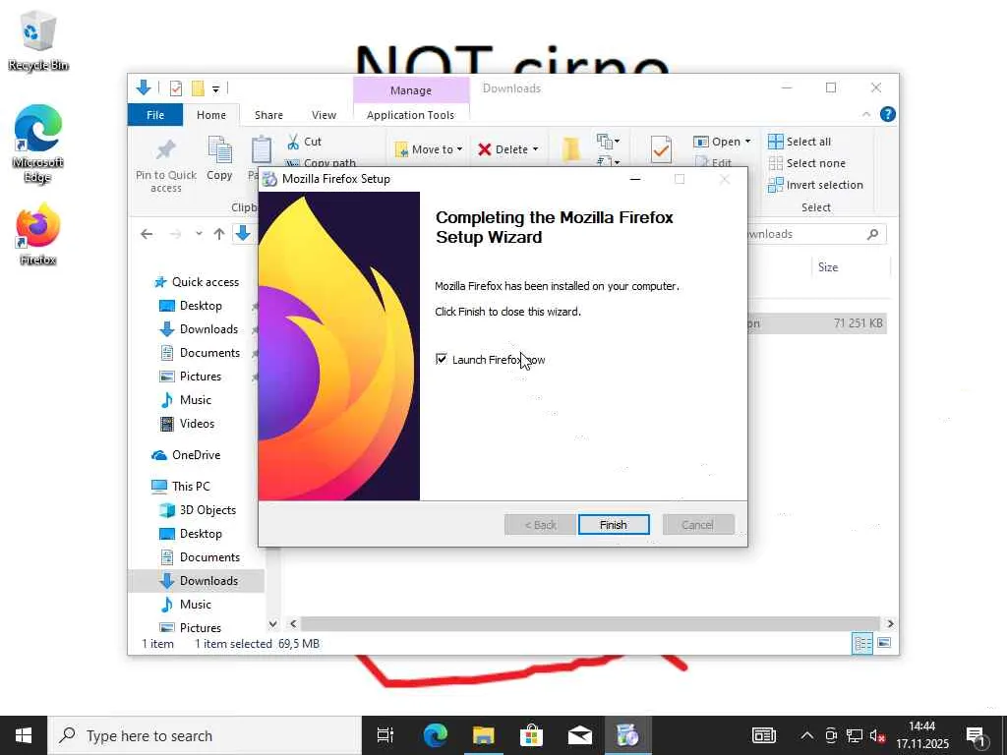Image resolution: width=1007 pixels, height=755 pixels.
Task: Open Microsoft Edge from taskbar
Action: point(435,735)
